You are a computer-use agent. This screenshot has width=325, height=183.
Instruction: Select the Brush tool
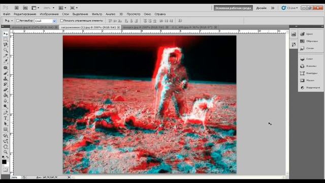click(x=6, y=73)
